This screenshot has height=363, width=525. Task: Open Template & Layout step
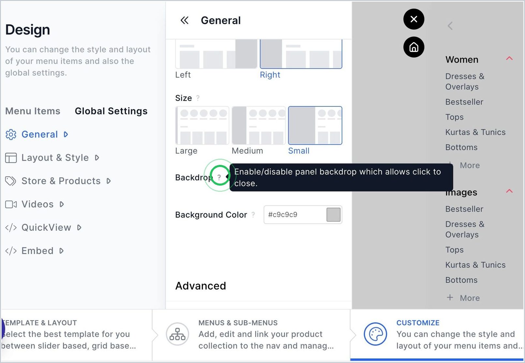(x=77, y=334)
